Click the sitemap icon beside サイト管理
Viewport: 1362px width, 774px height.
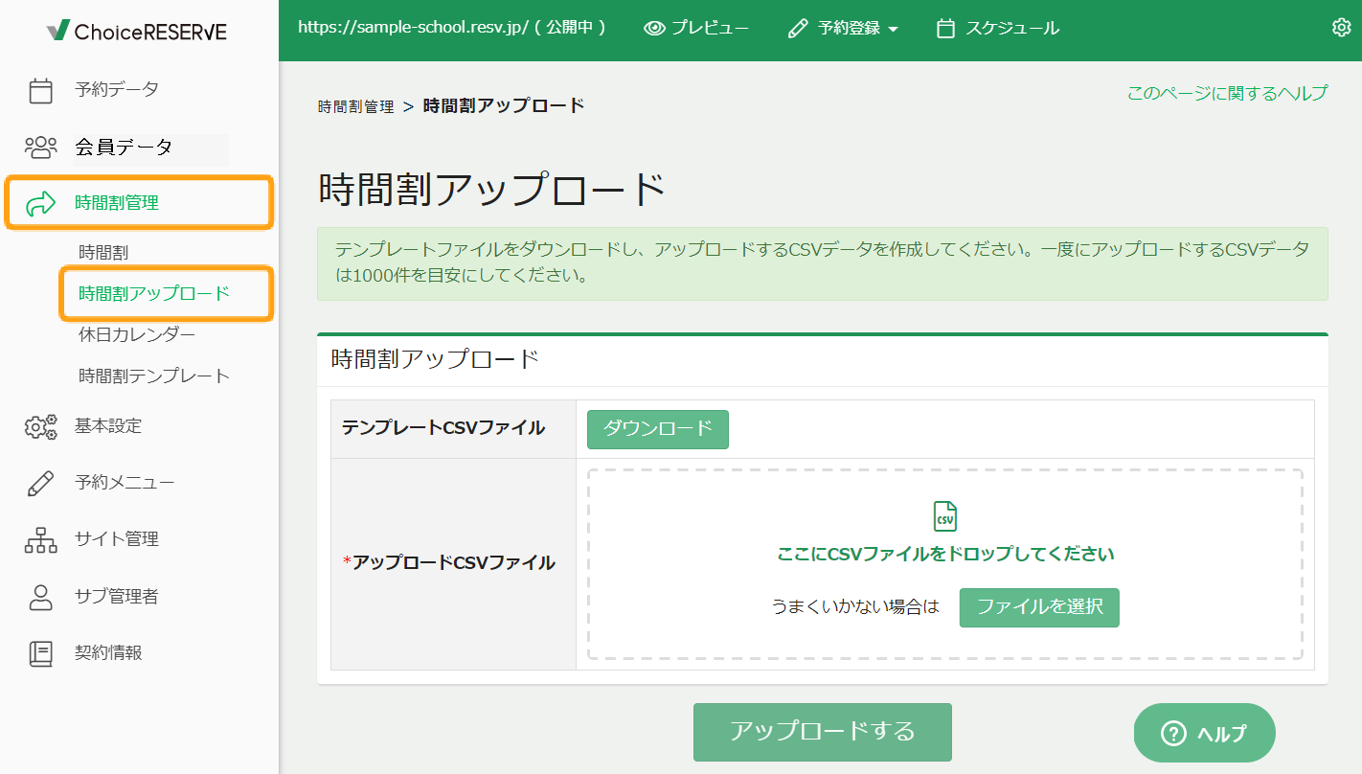click(x=40, y=539)
